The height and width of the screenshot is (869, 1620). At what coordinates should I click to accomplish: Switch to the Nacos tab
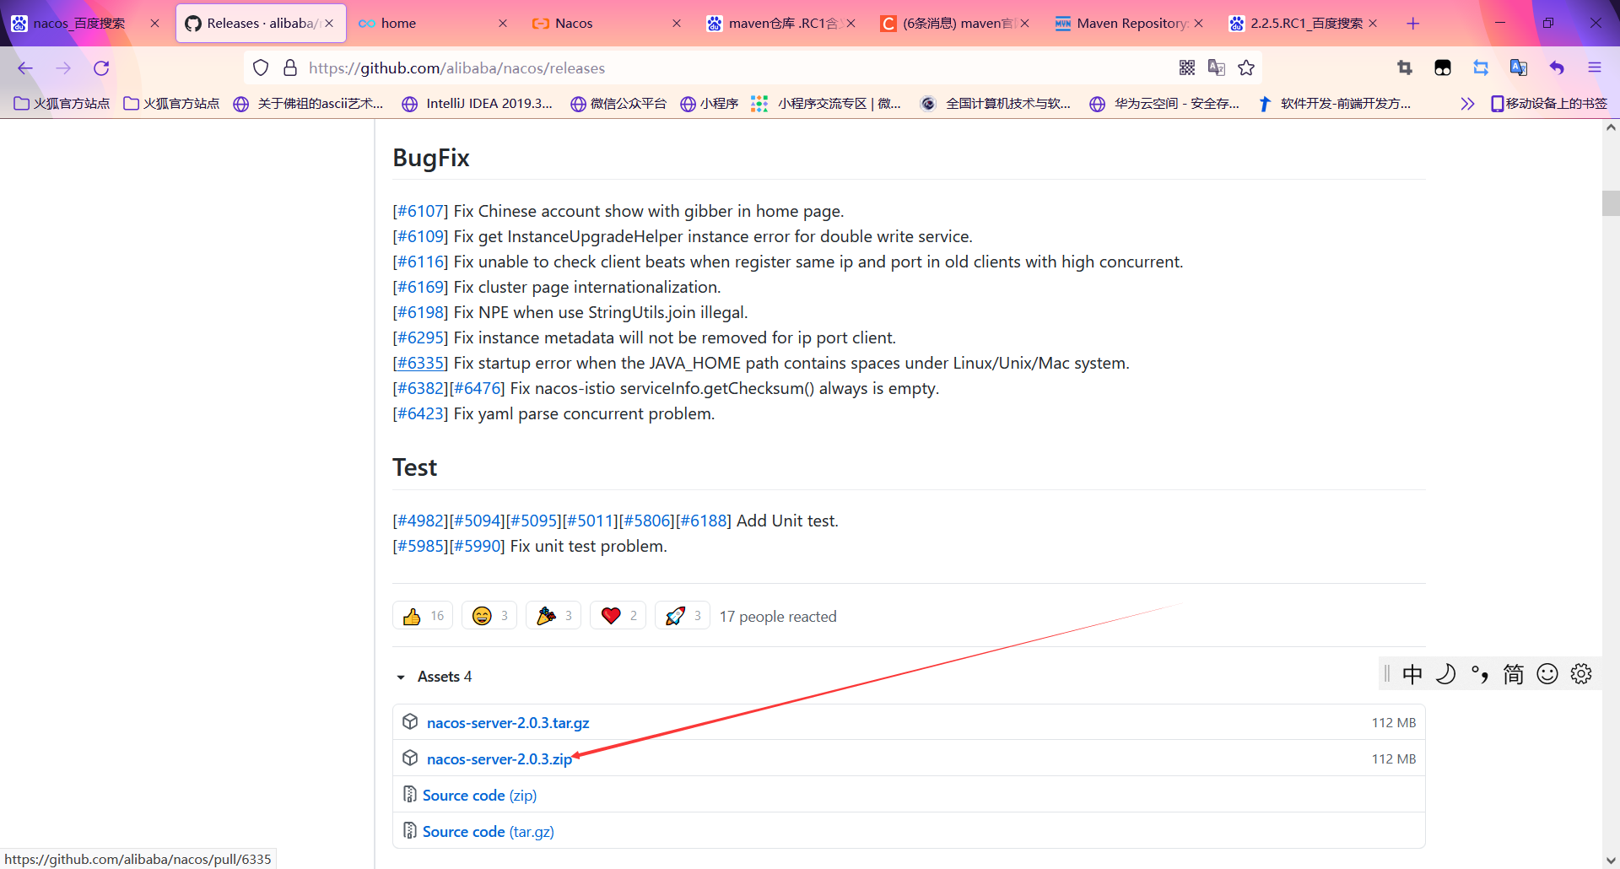coord(606,24)
